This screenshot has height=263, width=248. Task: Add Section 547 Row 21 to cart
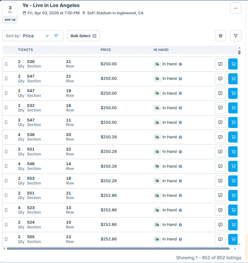click(233, 79)
